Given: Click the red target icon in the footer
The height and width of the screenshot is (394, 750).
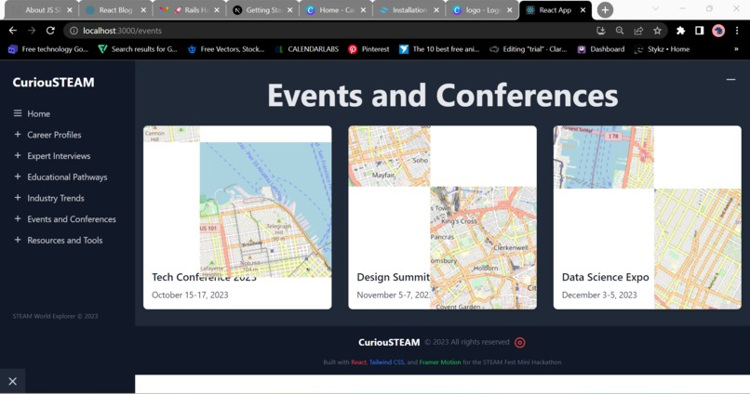Looking at the screenshot, I should click(519, 342).
